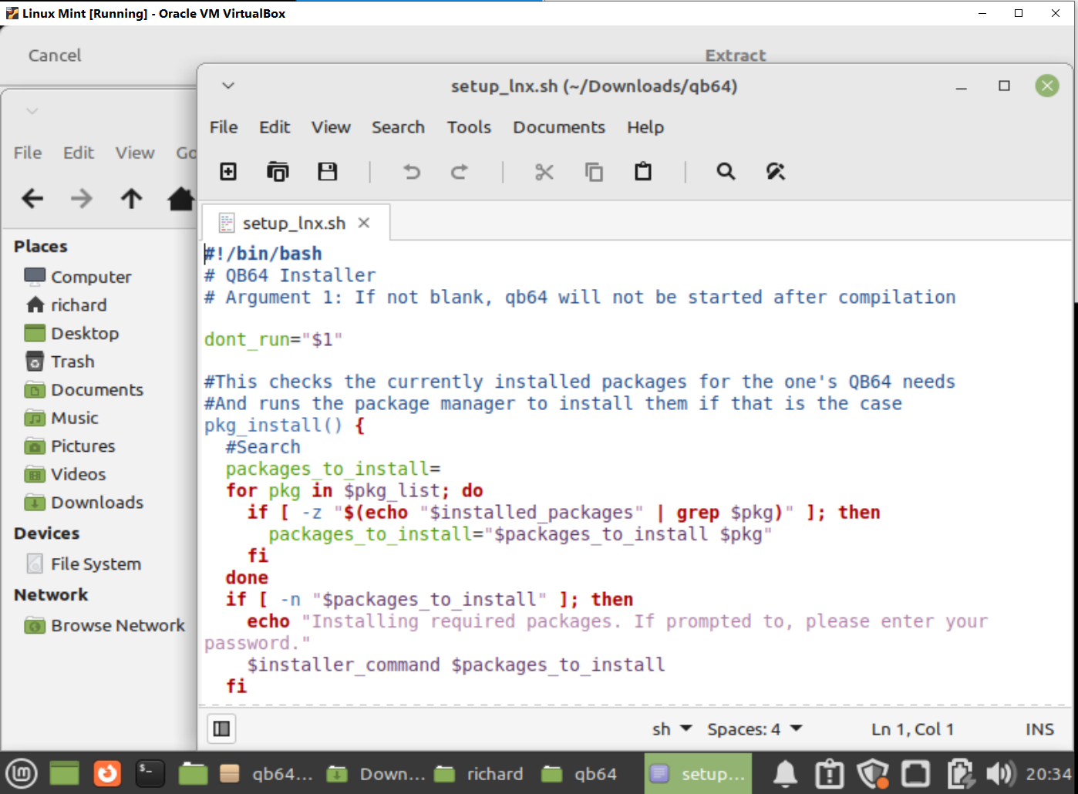Open the Linux Mint start menu
Viewport: 1078px width, 794px height.
[x=21, y=773]
